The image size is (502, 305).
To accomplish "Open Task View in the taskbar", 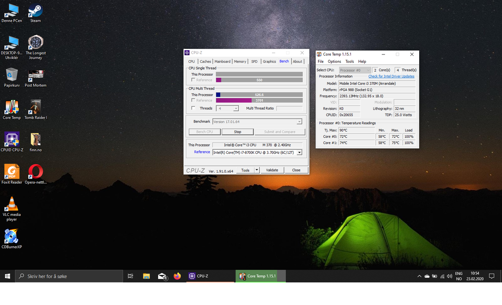I will click(131, 276).
